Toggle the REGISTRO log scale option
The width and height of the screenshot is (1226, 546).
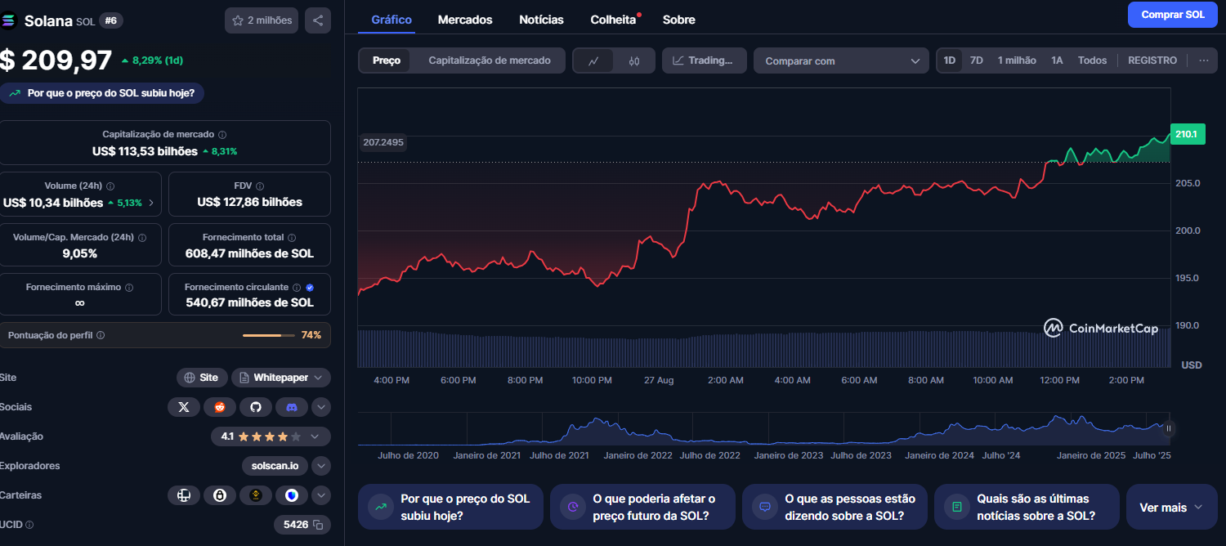(x=1152, y=60)
